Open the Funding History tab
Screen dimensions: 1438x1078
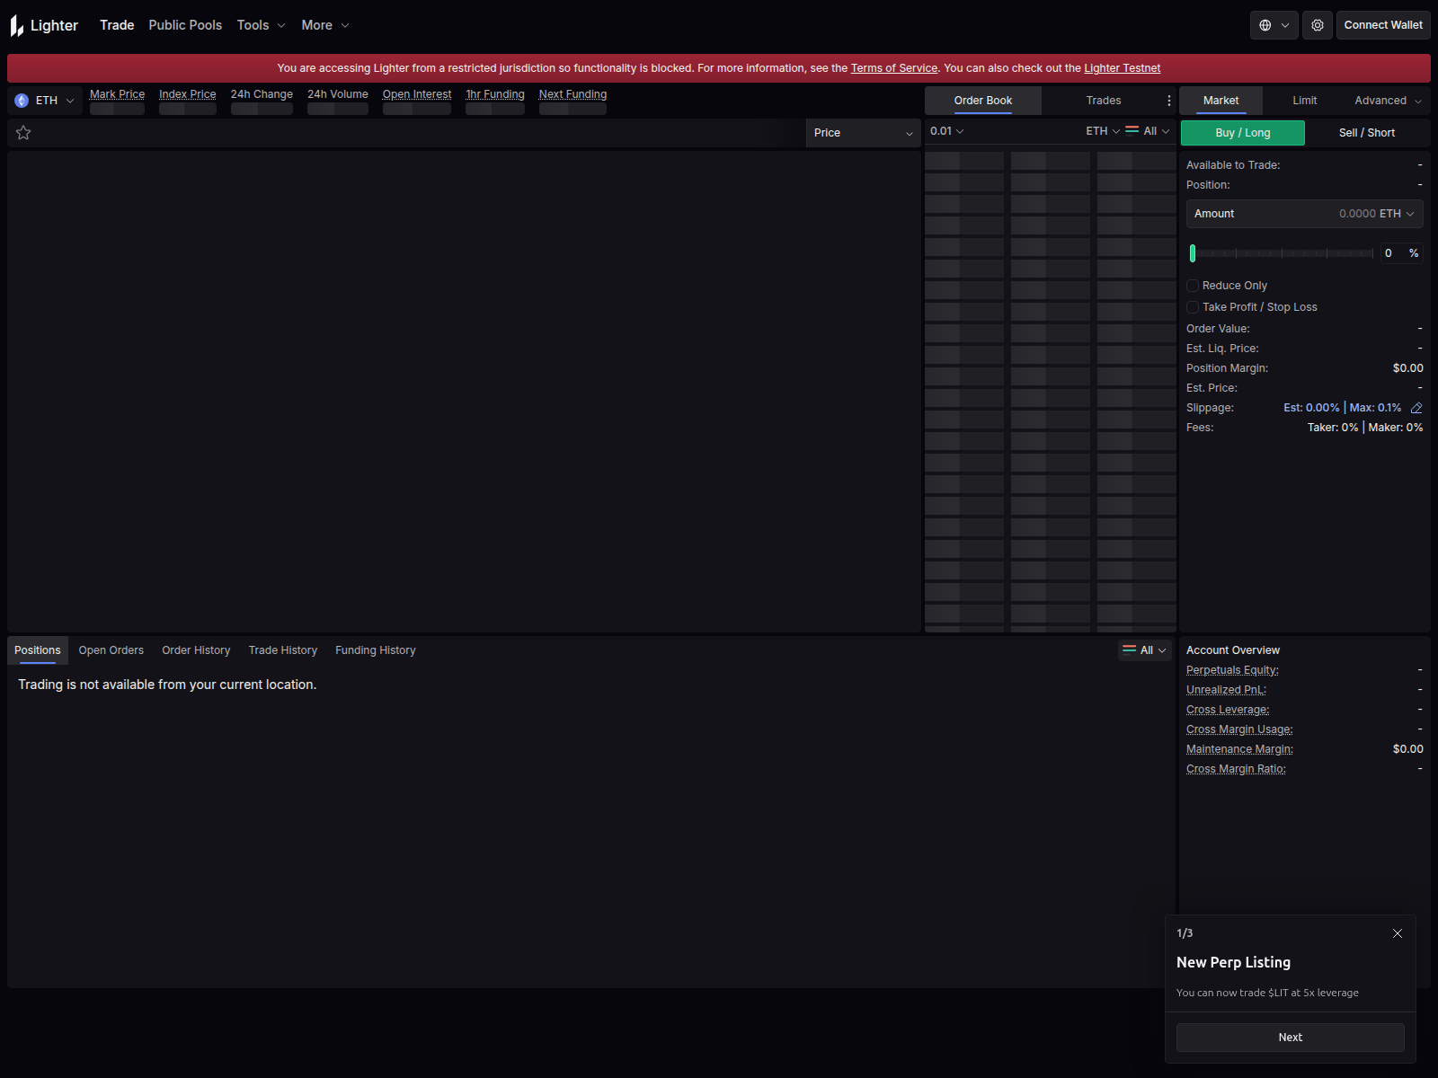click(375, 649)
